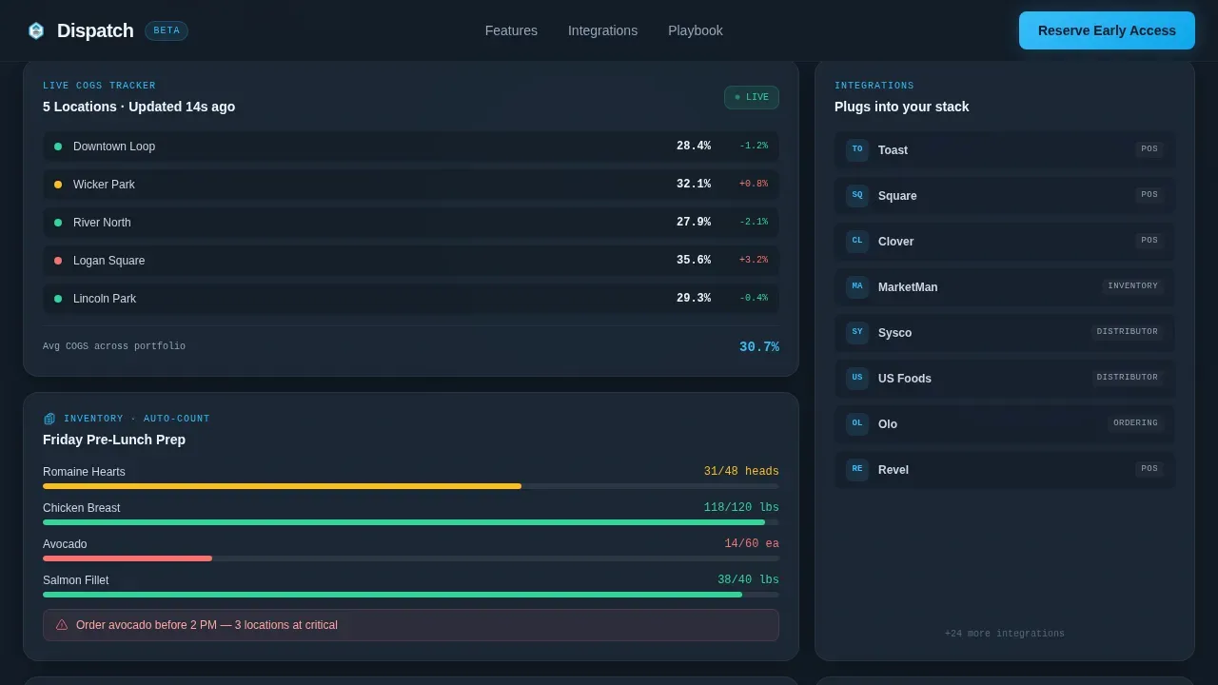This screenshot has width=1218, height=685.
Task: Click the DISTRIBUTOR tag on US Foods row
Action: coord(1128,378)
